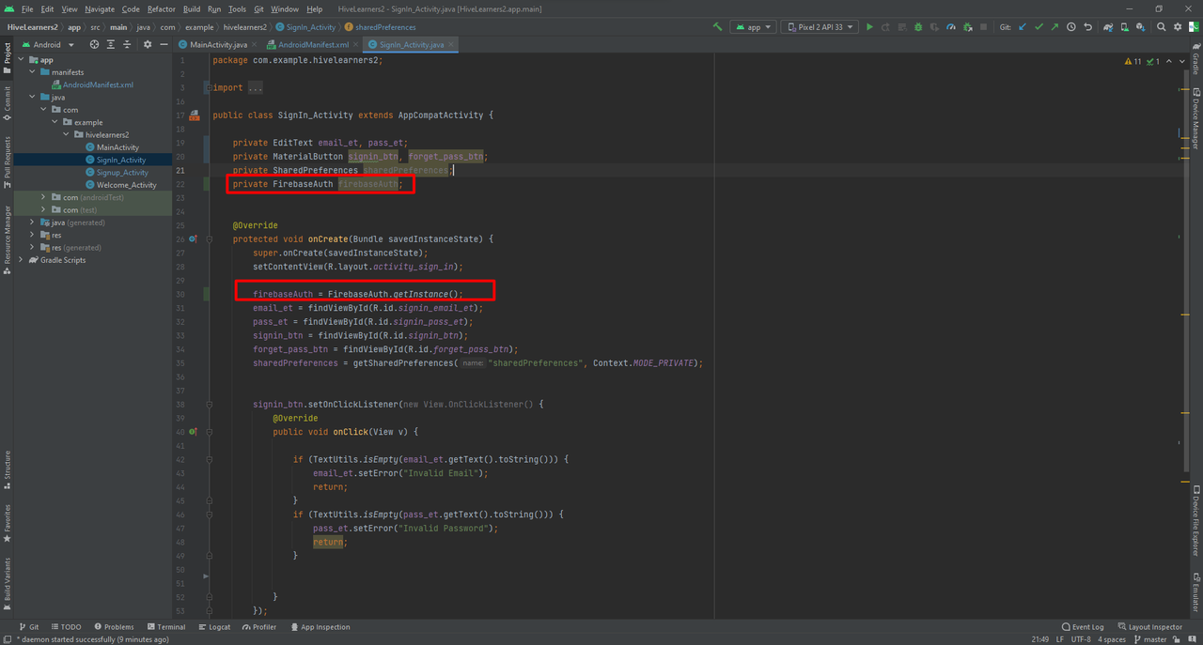1203x645 pixels.
Task: Open the Pixel 2 API 33 device dropdown
Action: (820, 27)
